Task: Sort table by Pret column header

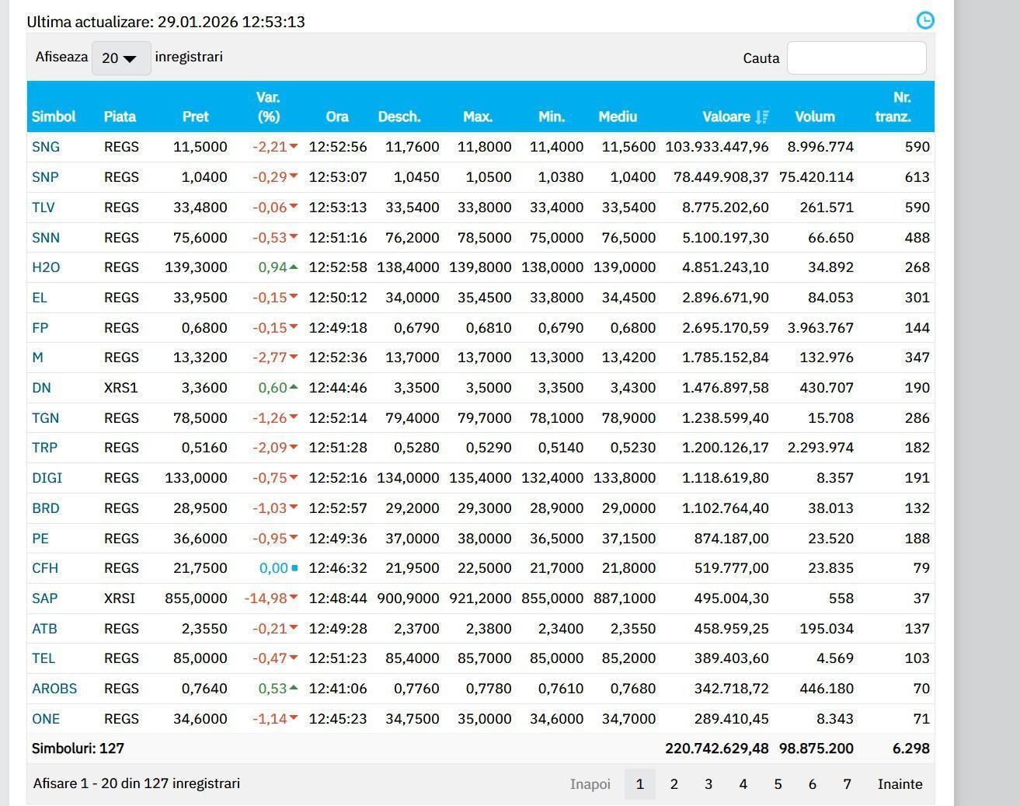Action: [195, 117]
